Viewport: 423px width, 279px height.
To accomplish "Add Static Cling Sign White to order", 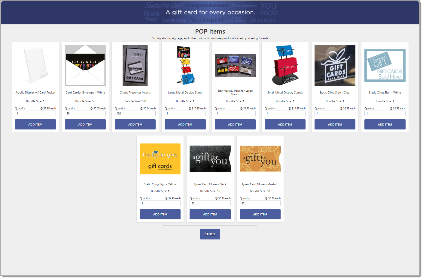I will [385, 124].
